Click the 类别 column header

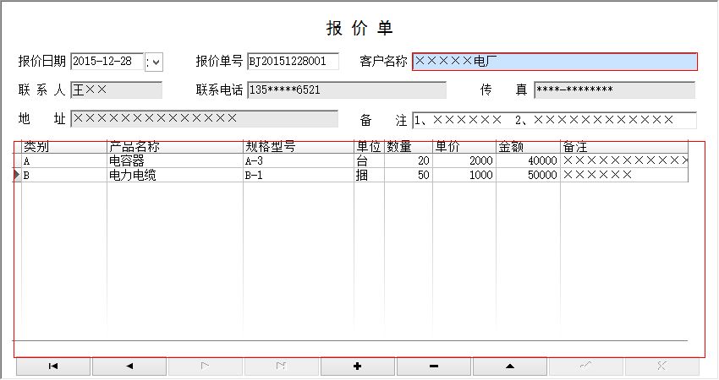coord(64,147)
